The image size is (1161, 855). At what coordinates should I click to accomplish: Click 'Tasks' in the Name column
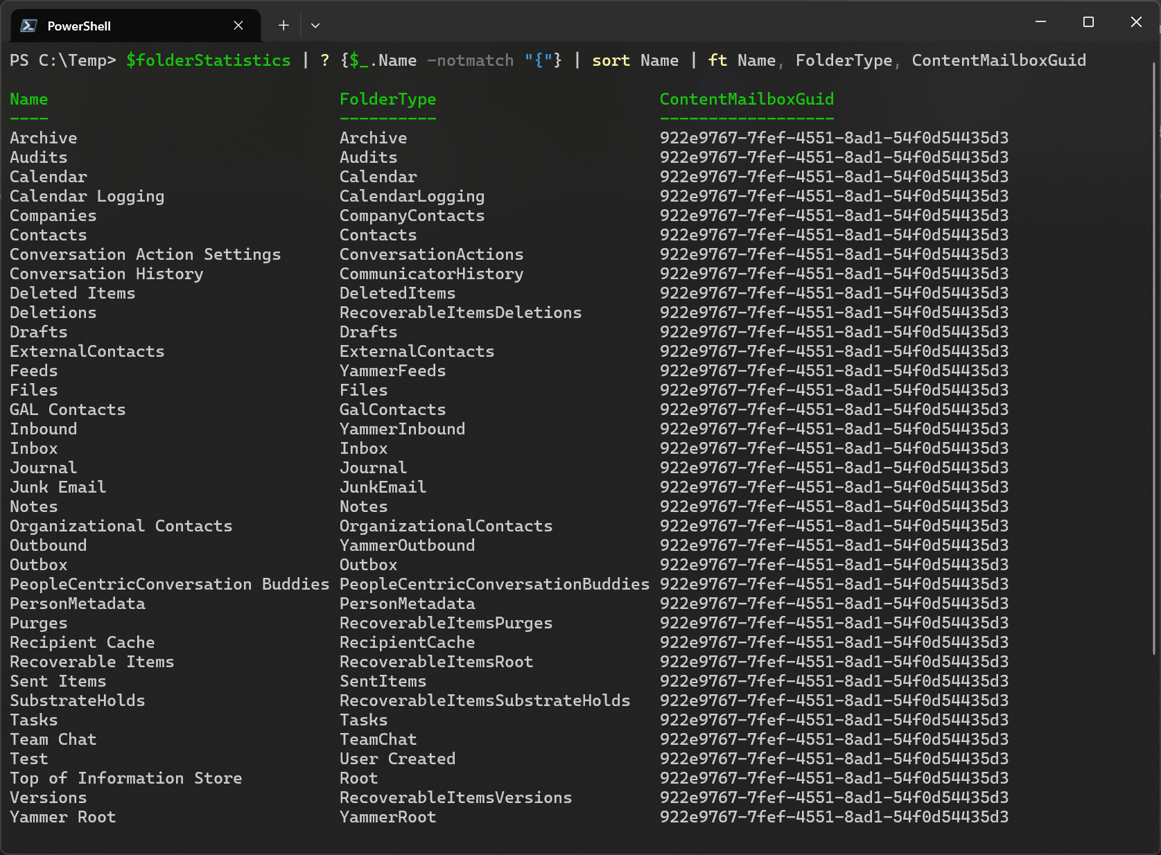(34, 720)
